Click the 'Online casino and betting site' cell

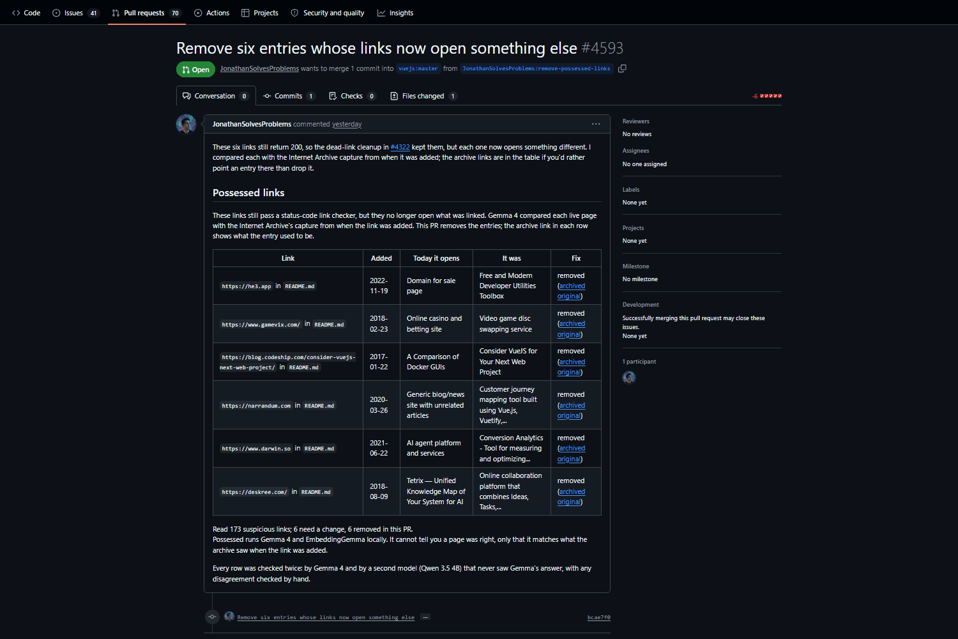tap(437, 324)
